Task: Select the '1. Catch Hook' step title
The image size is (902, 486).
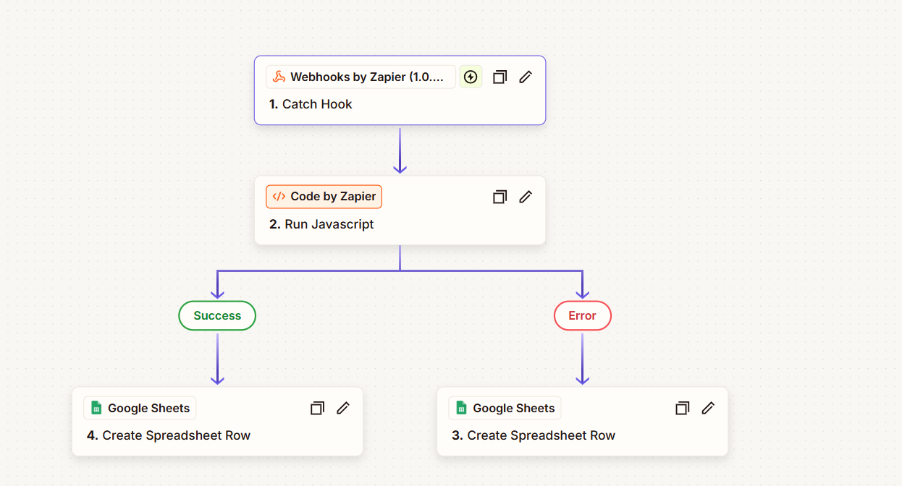Action: click(311, 104)
